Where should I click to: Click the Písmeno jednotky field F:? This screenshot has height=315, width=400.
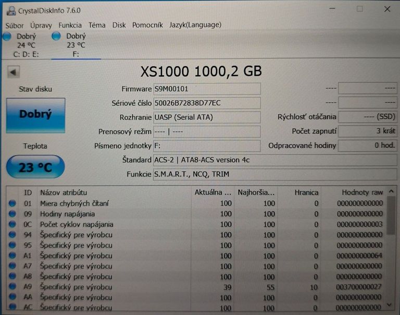[x=207, y=146]
